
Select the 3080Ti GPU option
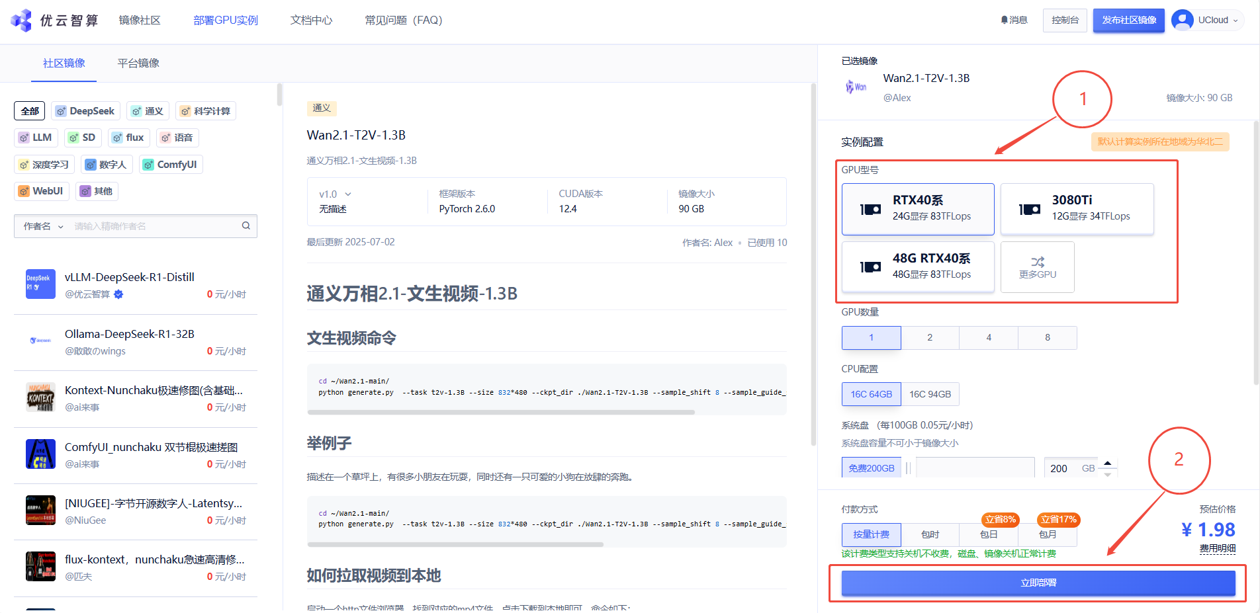[1077, 209]
